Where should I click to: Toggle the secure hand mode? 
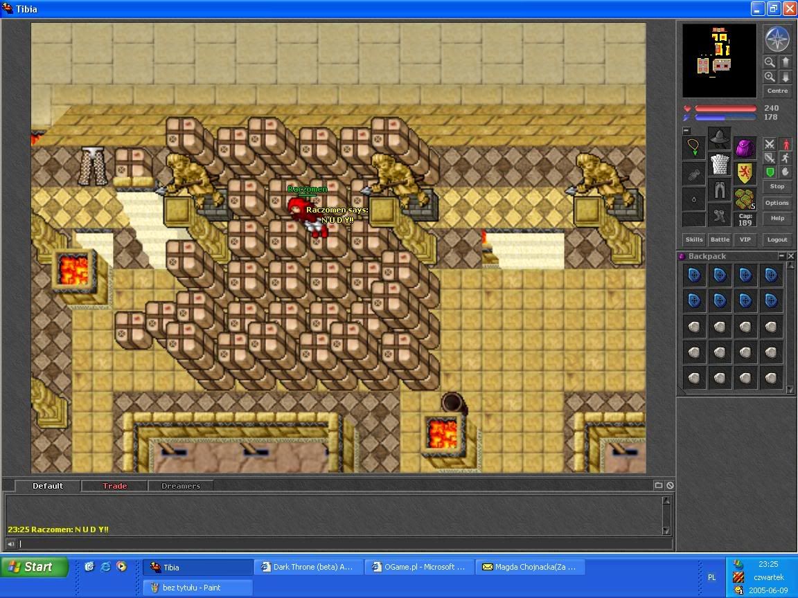(786, 172)
